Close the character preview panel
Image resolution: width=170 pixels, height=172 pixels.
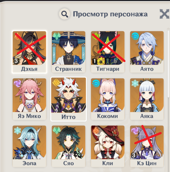click(165, 14)
